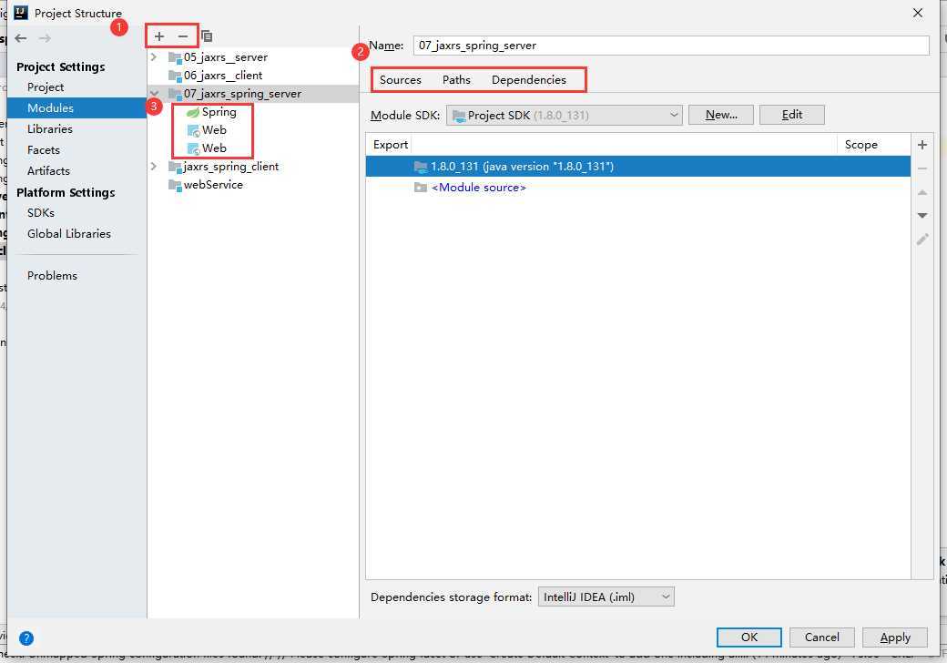The height and width of the screenshot is (663, 947).
Task: Click the New... SDK button
Action: (x=721, y=115)
